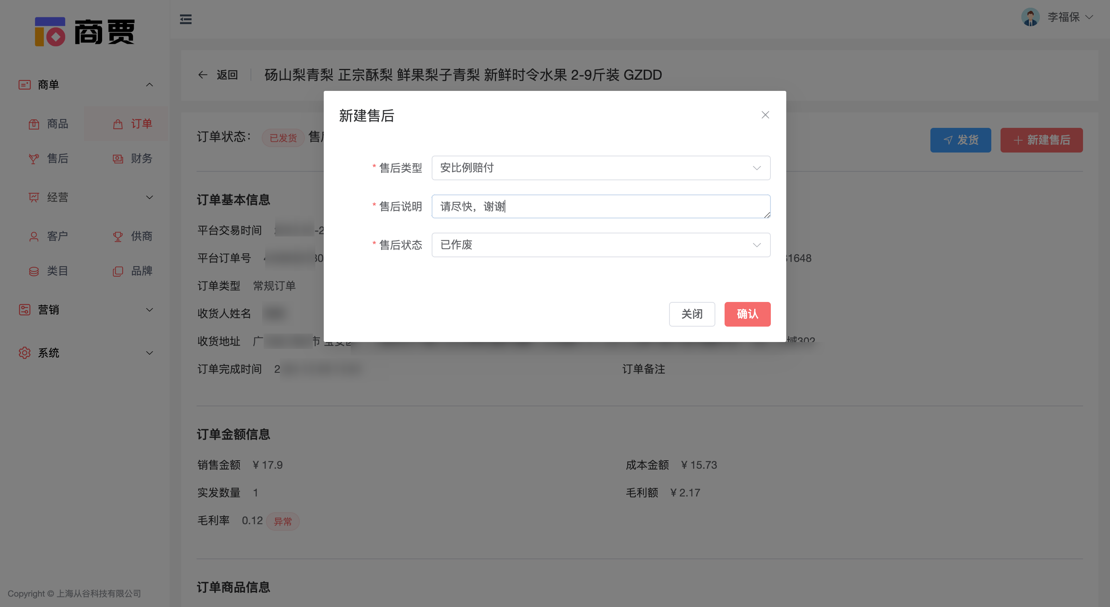The height and width of the screenshot is (607, 1110).
Task: Open the 类目 page via its icon
Action: click(x=34, y=271)
